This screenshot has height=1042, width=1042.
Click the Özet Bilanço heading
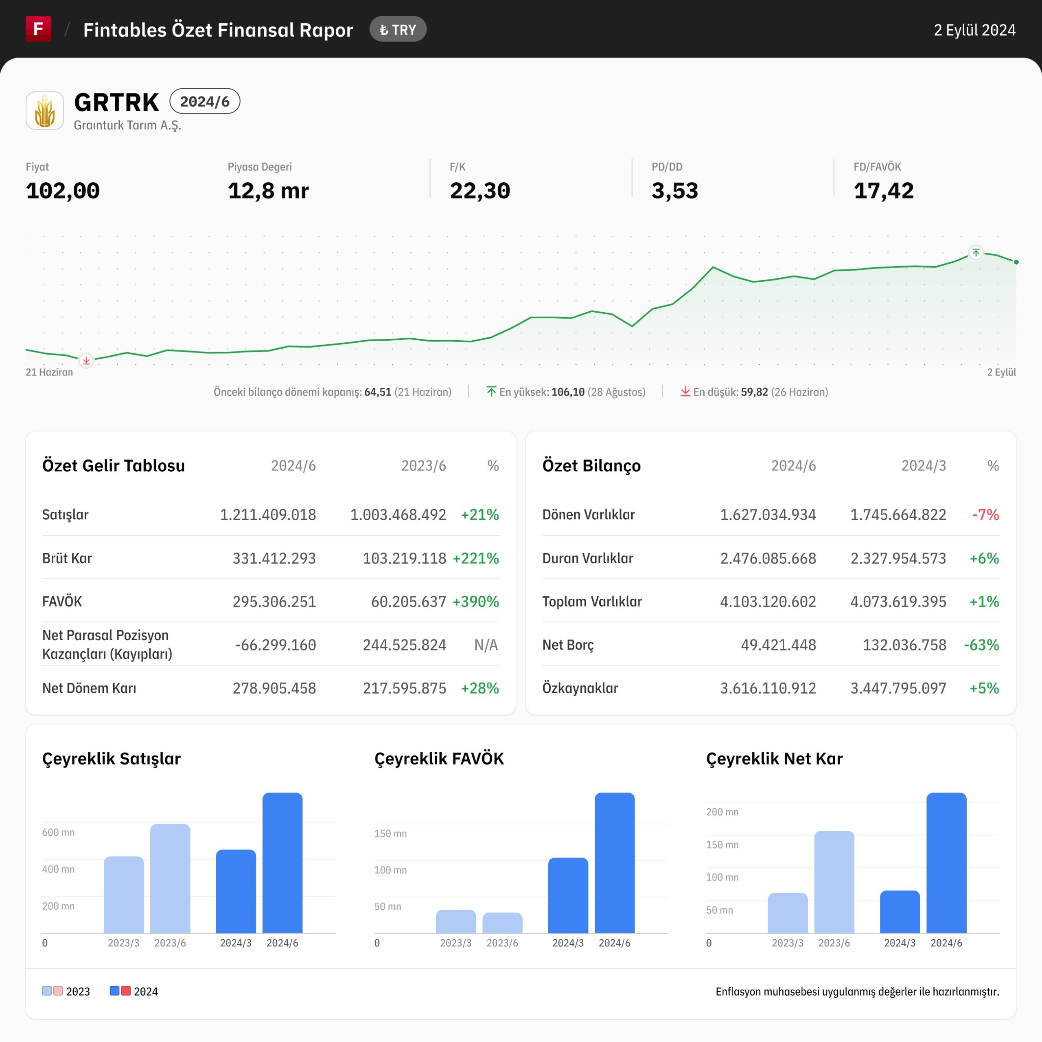pyautogui.click(x=592, y=466)
